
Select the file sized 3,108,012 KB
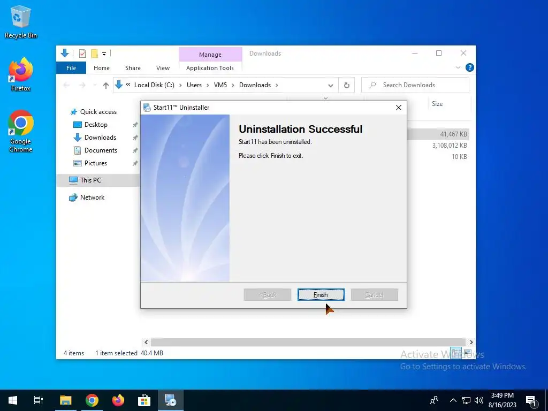pyautogui.click(x=450, y=146)
